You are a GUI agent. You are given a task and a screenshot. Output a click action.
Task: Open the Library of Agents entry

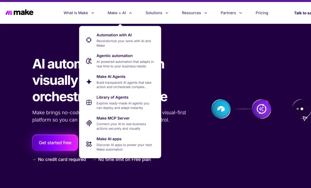pyautogui.click(x=120, y=102)
